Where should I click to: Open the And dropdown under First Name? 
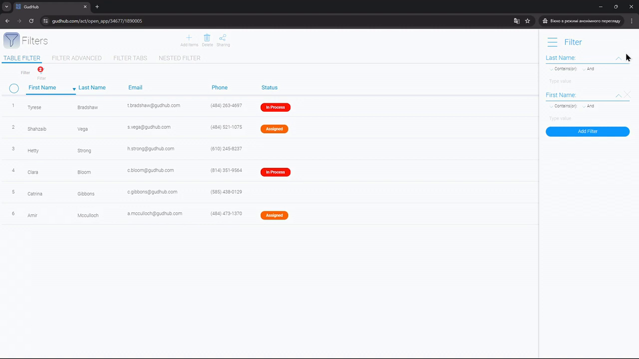point(588,106)
